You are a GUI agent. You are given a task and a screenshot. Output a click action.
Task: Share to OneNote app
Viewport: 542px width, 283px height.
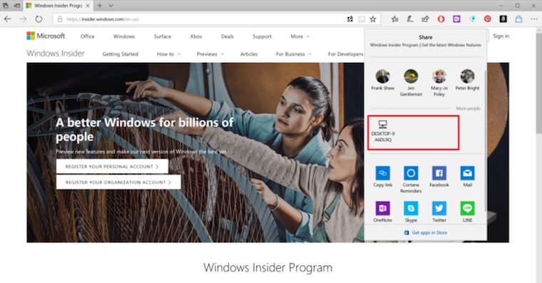click(383, 208)
